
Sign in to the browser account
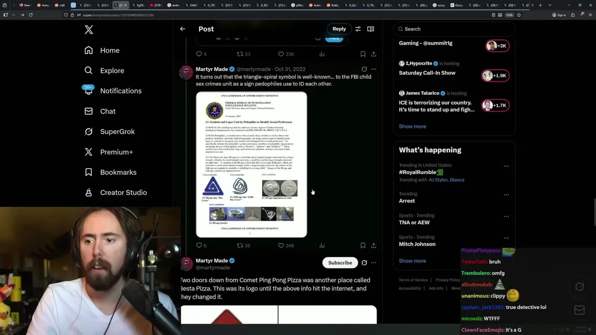559,15
